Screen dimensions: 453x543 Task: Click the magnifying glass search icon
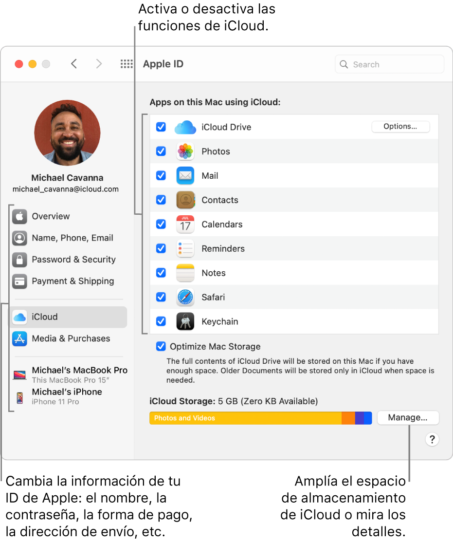(344, 64)
